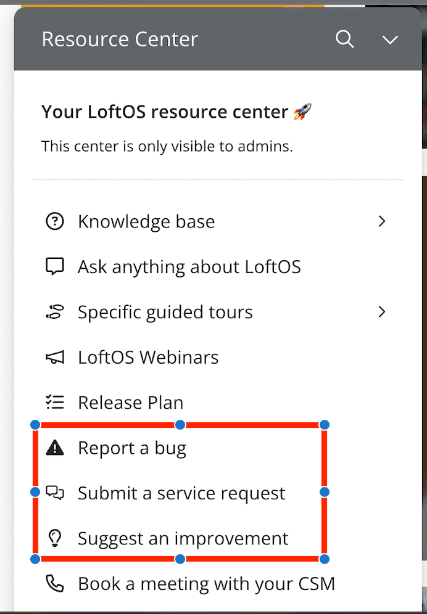Select Specific guided tours item
The image size is (427, 614).
tap(165, 313)
